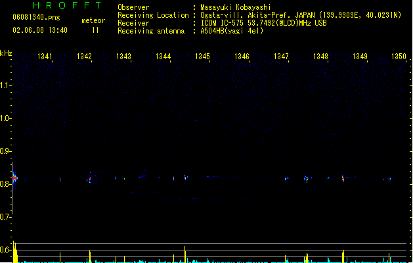Click the 0.9 kHz frequency label
413x263 pixels.
[5, 151]
